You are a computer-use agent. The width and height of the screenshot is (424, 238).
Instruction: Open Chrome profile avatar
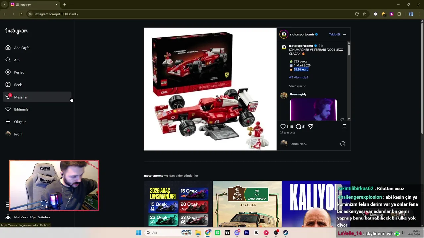(x=411, y=14)
